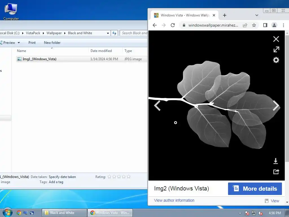Click VistaPack in address breadcrumb

coord(33,33)
